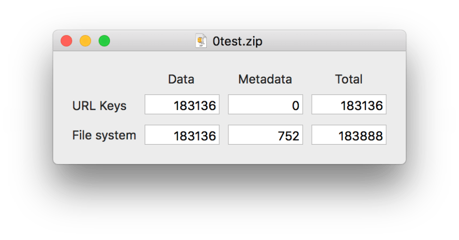Screen dimensions: 459x240
Task: Zoom the window with the green button
Action: tap(104, 41)
